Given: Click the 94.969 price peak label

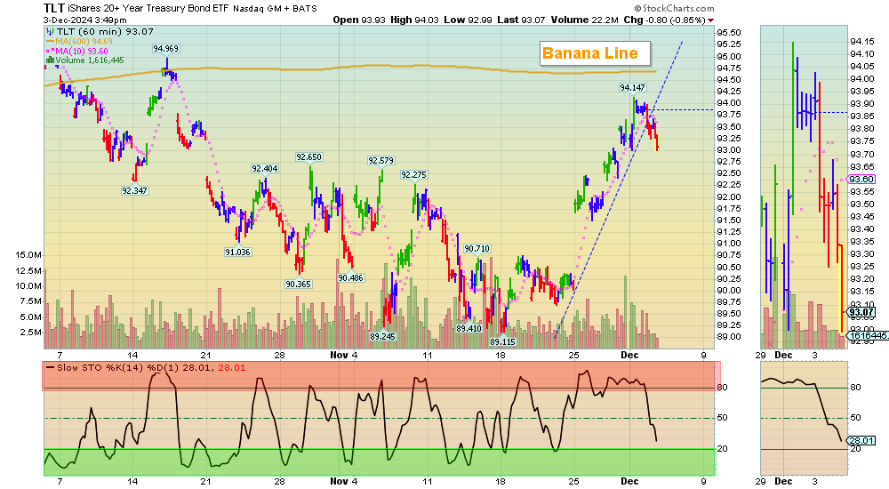Looking at the screenshot, I should [165, 49].
